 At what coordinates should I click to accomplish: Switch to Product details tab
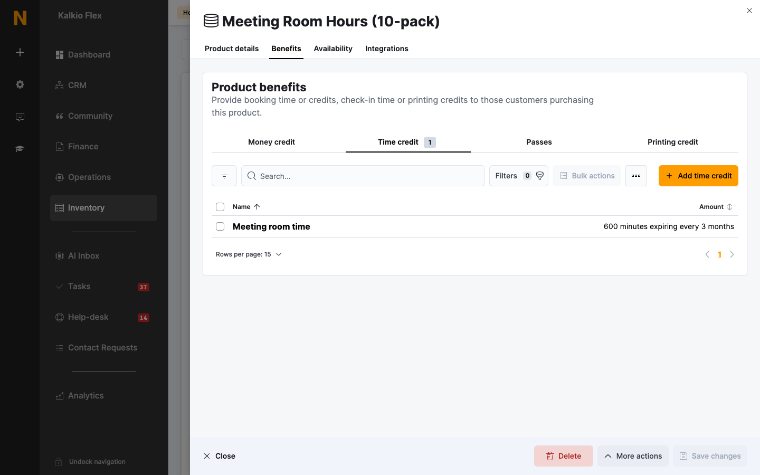[232, 49]
